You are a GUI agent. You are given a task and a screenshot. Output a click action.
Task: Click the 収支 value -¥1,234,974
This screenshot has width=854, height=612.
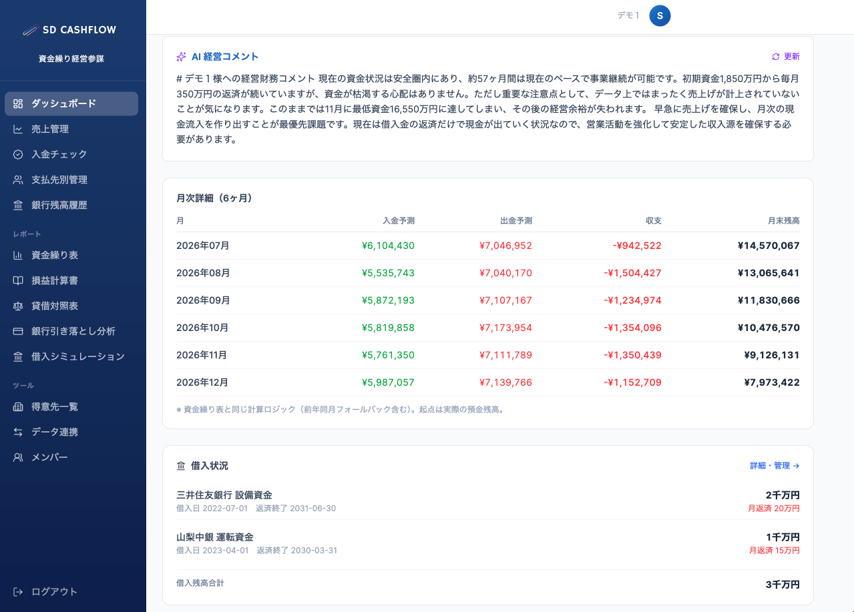[x=632, y=300]
